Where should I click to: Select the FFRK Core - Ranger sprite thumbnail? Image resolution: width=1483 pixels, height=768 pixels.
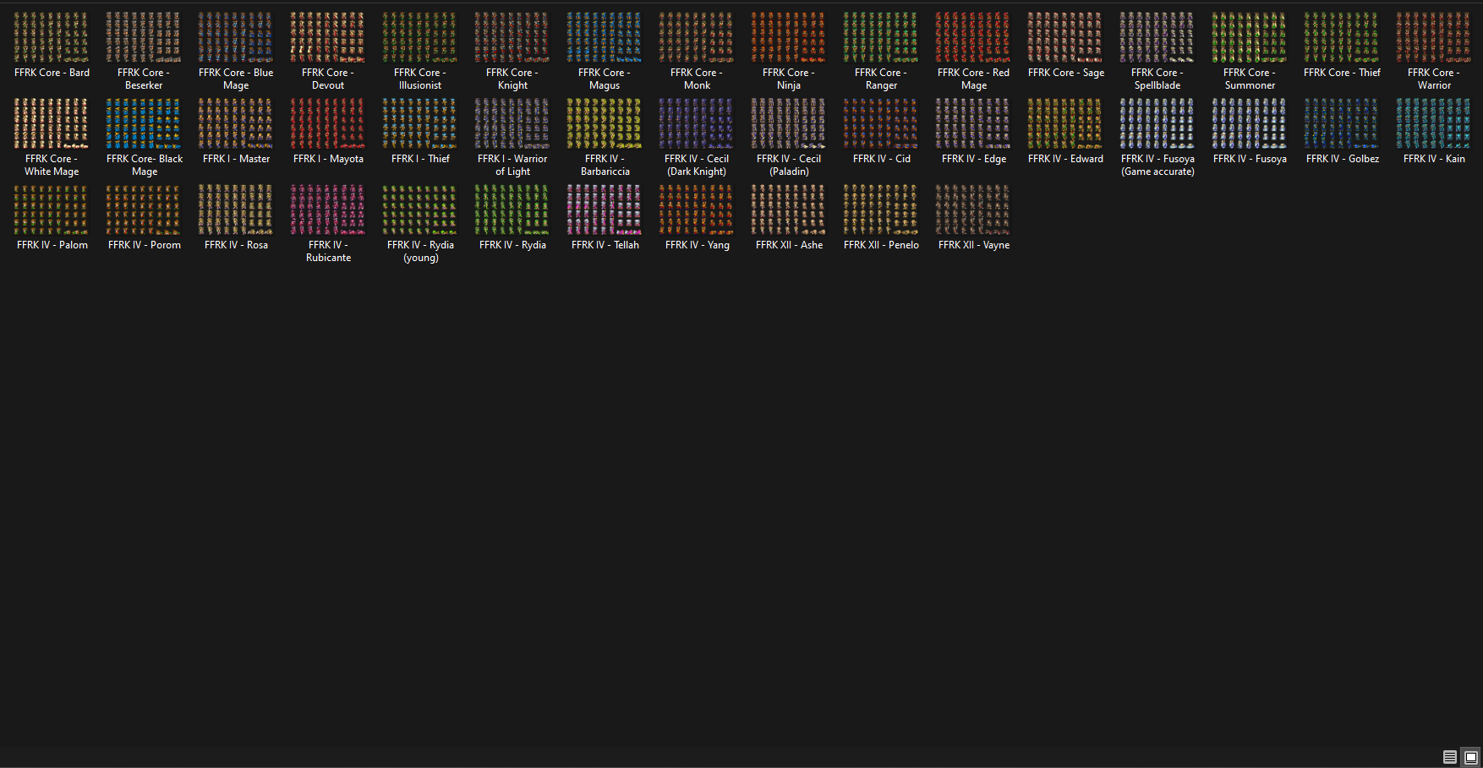tap(881, 37)
